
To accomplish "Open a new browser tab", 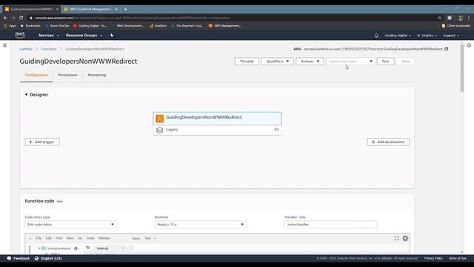I will [125, 9].
